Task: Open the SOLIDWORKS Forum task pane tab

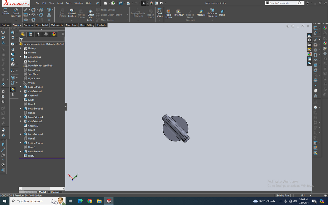Action: (x=309, y=63)
